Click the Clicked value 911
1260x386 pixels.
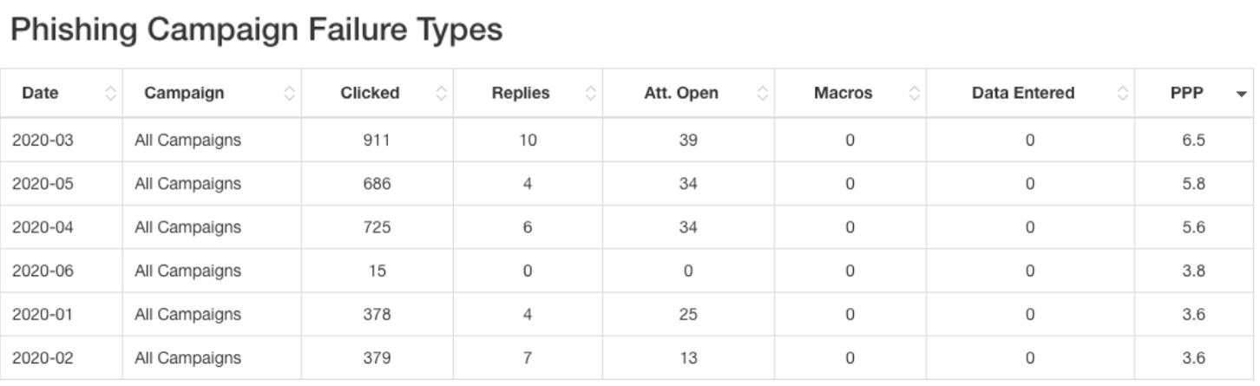377,140
